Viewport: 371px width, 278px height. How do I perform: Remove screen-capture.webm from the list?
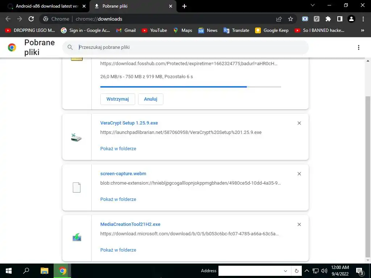(x=299, y=174)
